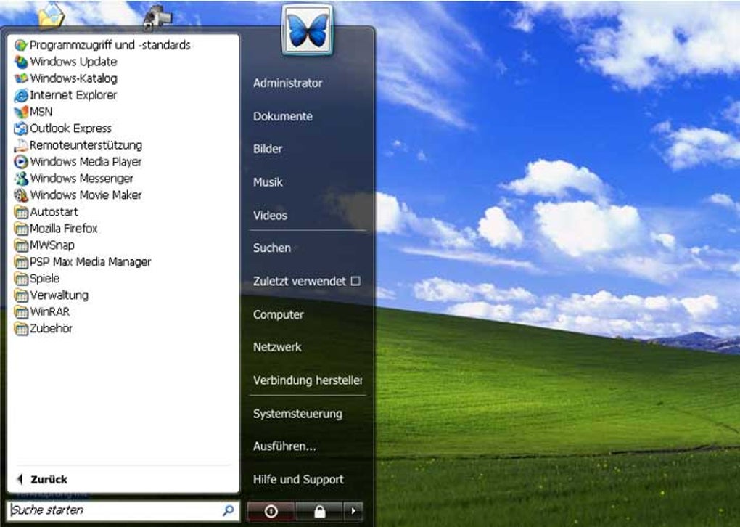Open Verbindung herstellen
The height and width of the screenshot is (527, 740).
pyautogui.click(x=308, y=380)
